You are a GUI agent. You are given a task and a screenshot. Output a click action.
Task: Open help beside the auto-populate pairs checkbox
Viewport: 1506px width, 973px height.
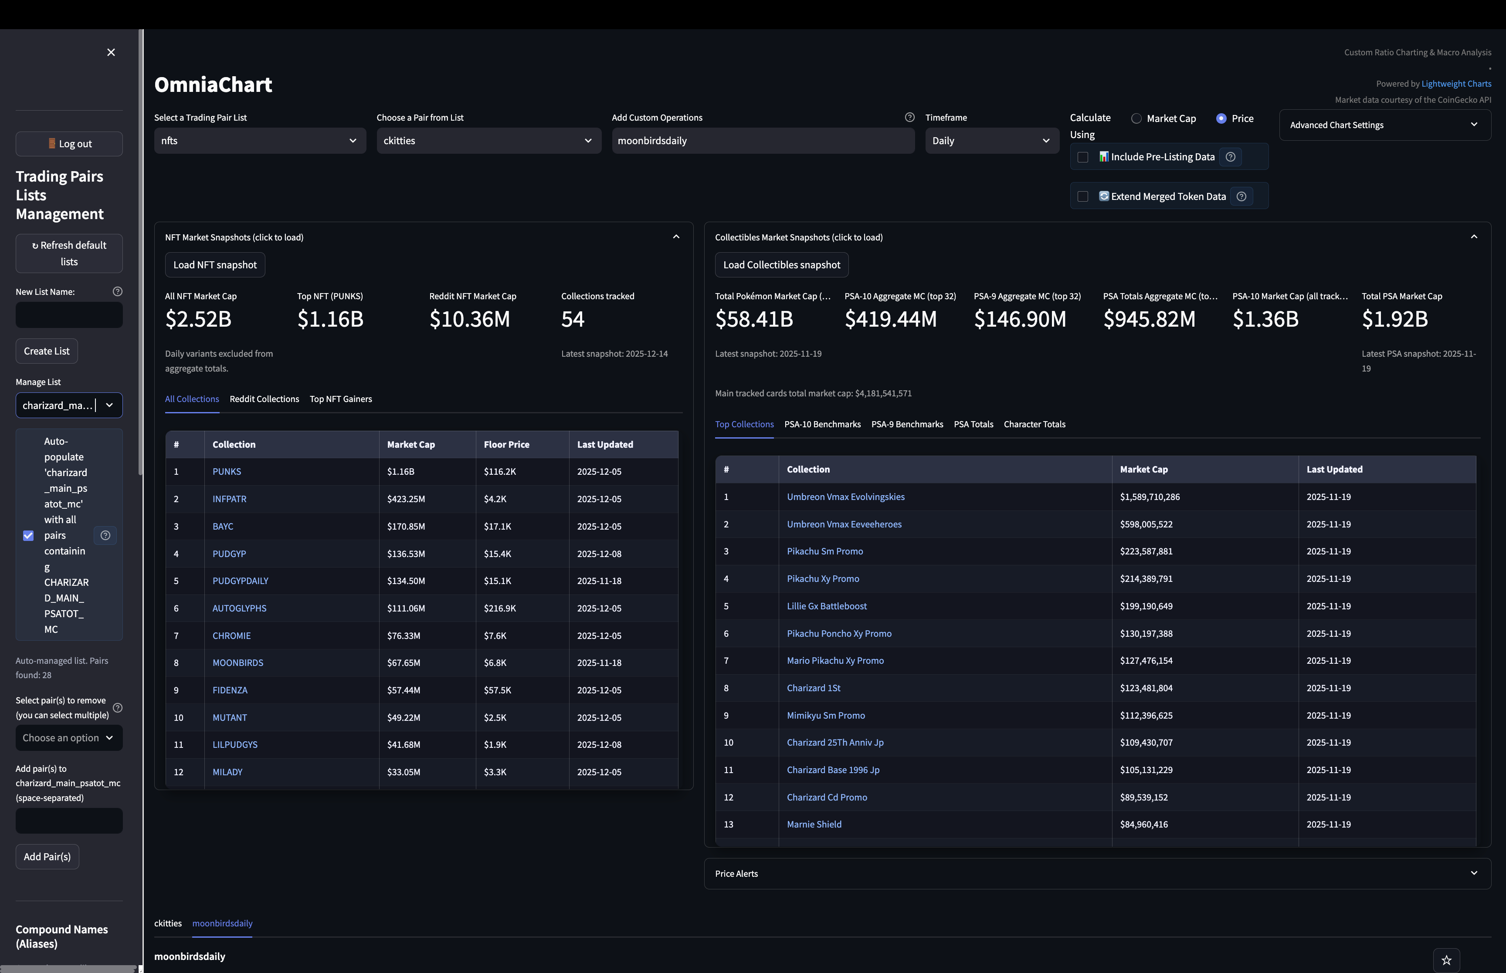click(x=105, y=535)
